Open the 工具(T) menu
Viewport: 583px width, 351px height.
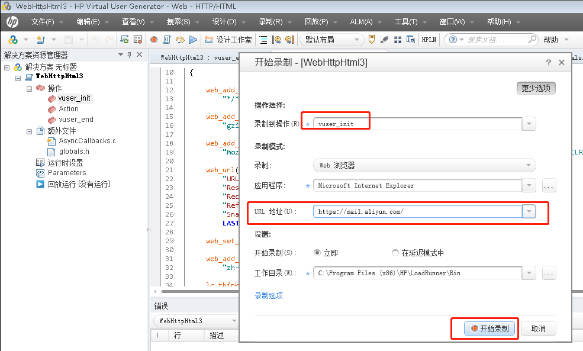[406, 22]
